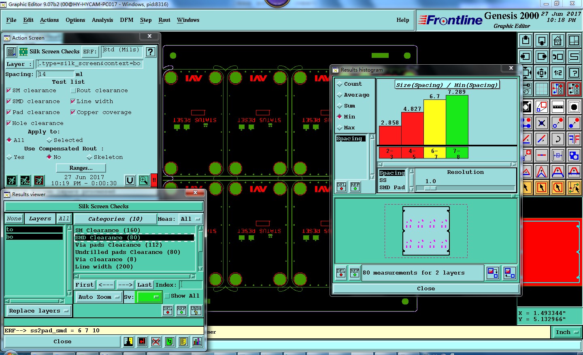The height and width of the screenshot is (355, 583).
Task: Click the Ranges... button
Action: pos(81,168)
